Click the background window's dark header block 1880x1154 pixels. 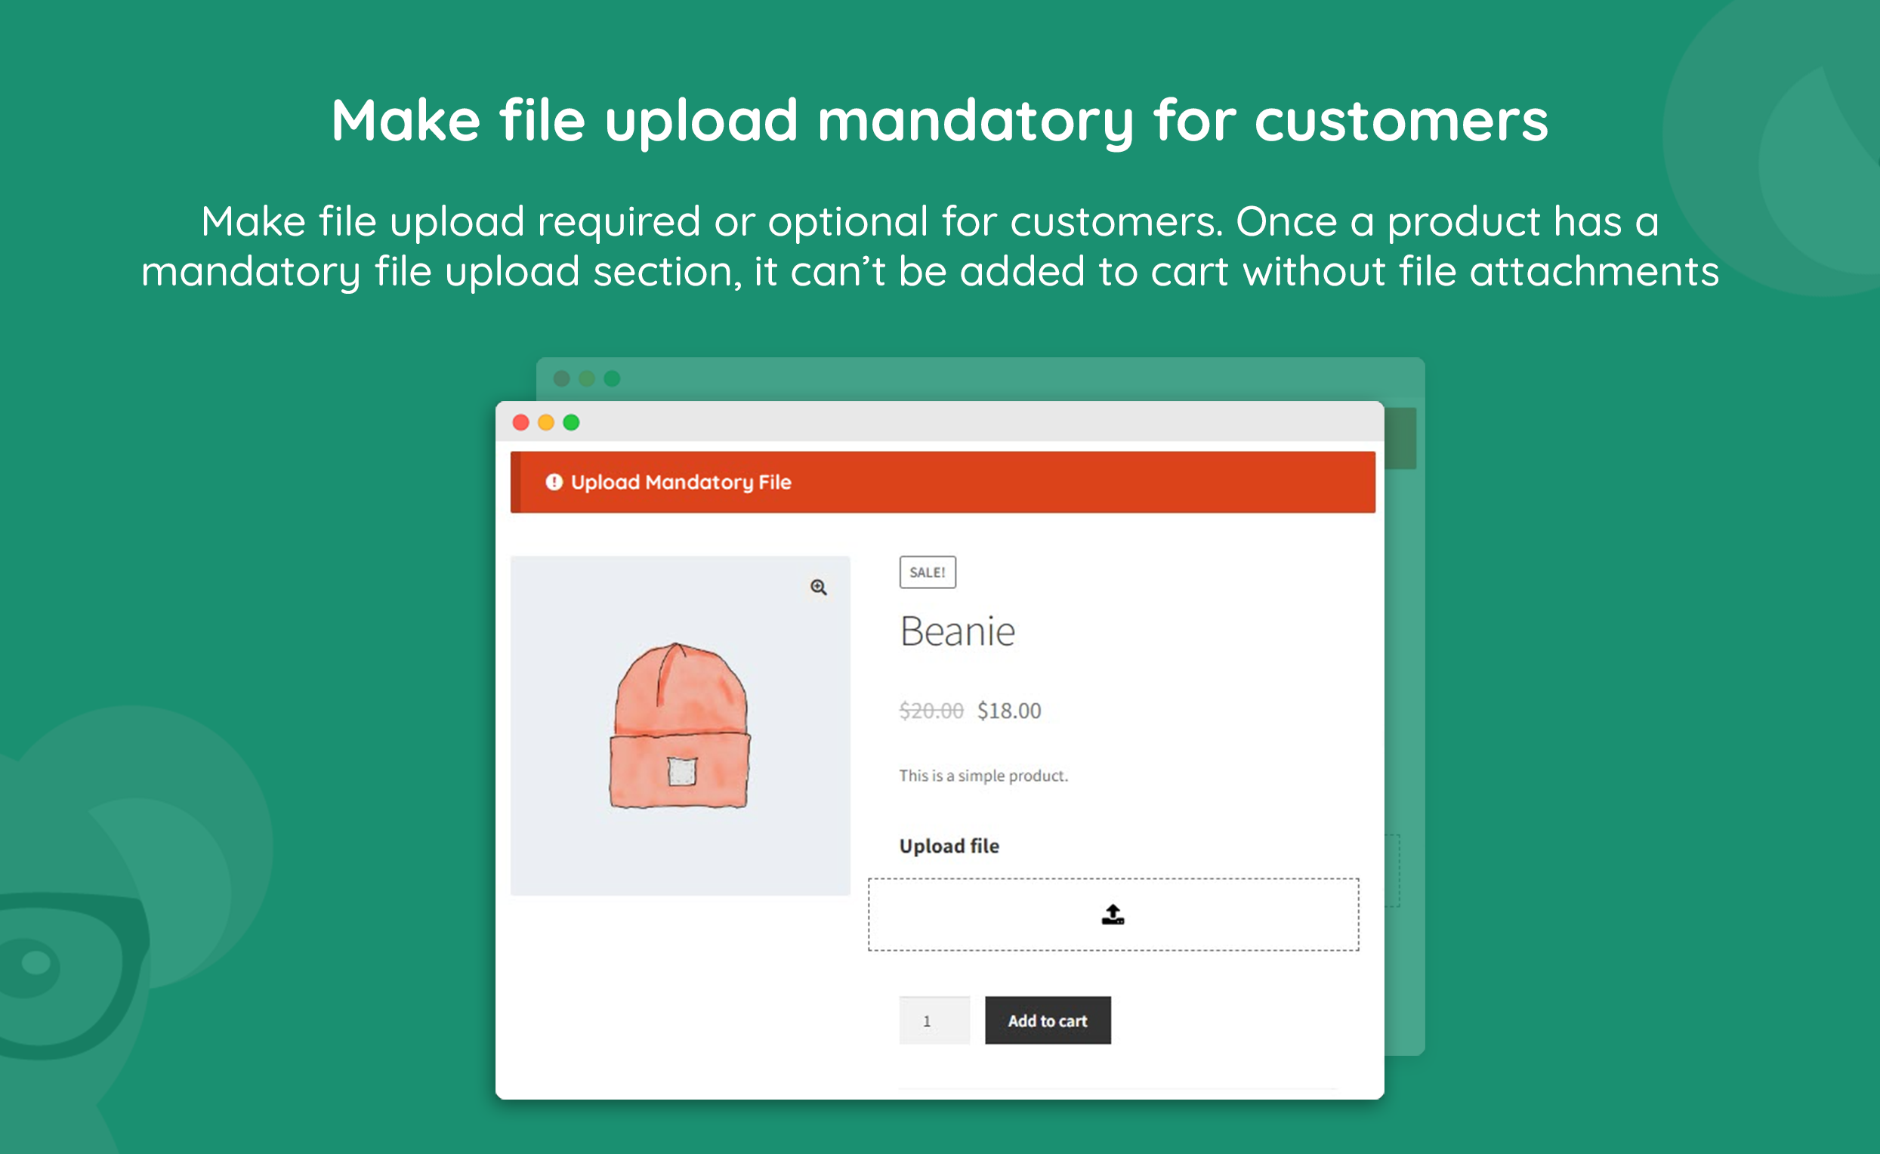point(1400,438)
